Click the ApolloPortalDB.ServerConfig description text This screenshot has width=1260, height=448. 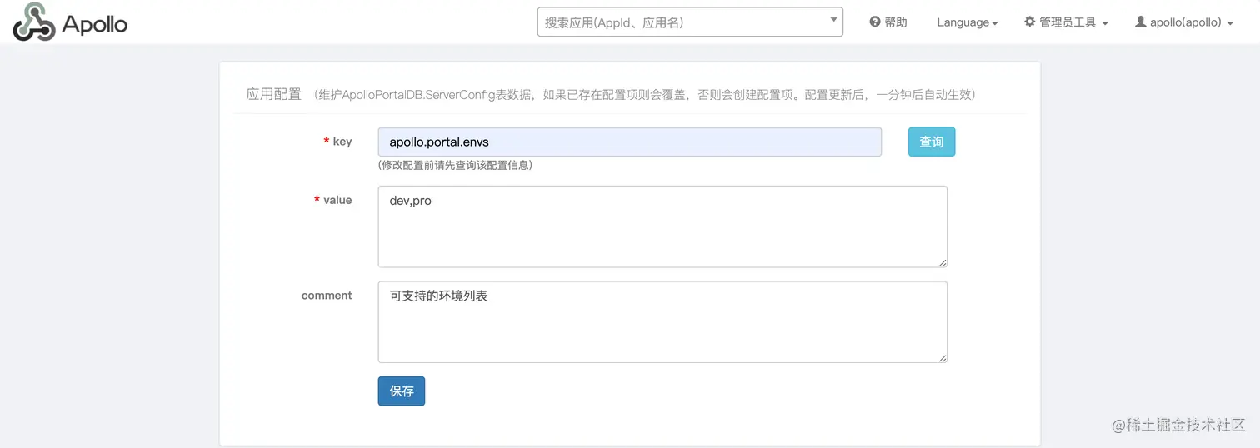[x=645, y=95]
